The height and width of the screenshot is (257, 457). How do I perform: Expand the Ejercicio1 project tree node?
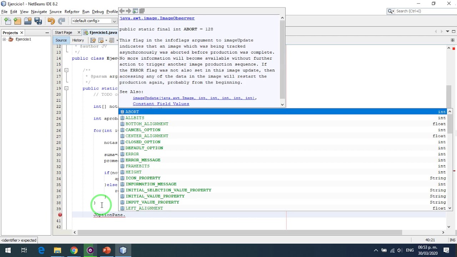coord(4,39)
